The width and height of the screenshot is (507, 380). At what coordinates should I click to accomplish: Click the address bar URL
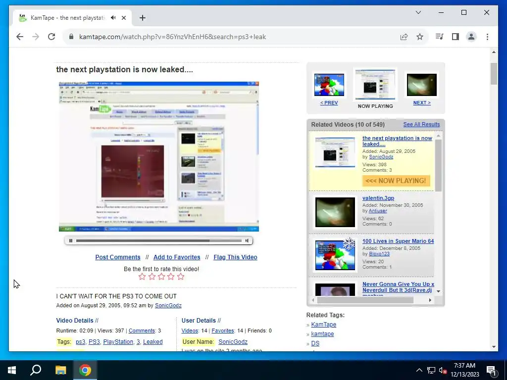tap(172, 37)
